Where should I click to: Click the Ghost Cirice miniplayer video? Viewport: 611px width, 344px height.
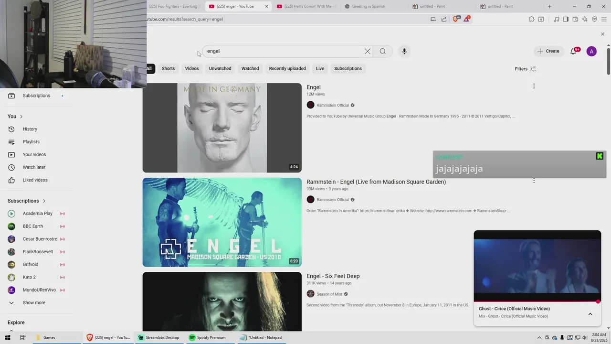pos(537,266)
